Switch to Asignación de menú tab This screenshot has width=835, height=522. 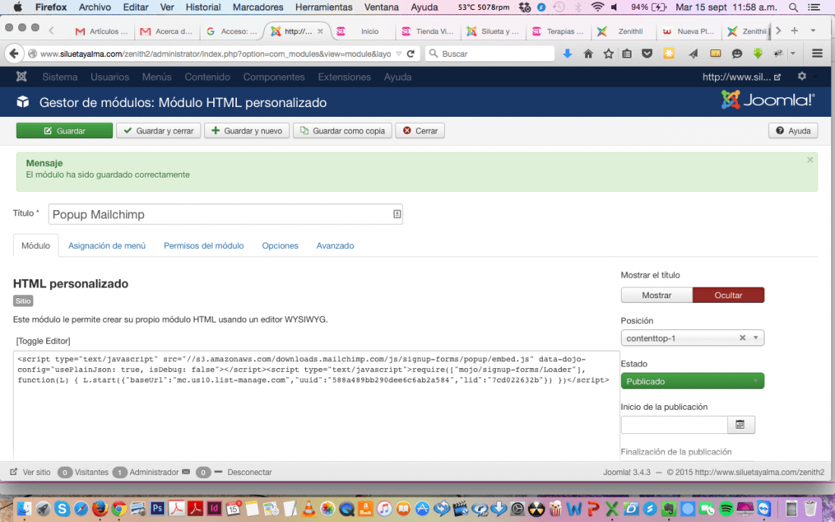106,246
